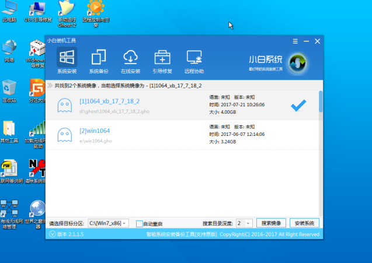The width and height of the screenshot is (372, 263).
Task: Click the blue checkmark on first image
Action: [298, 105]
